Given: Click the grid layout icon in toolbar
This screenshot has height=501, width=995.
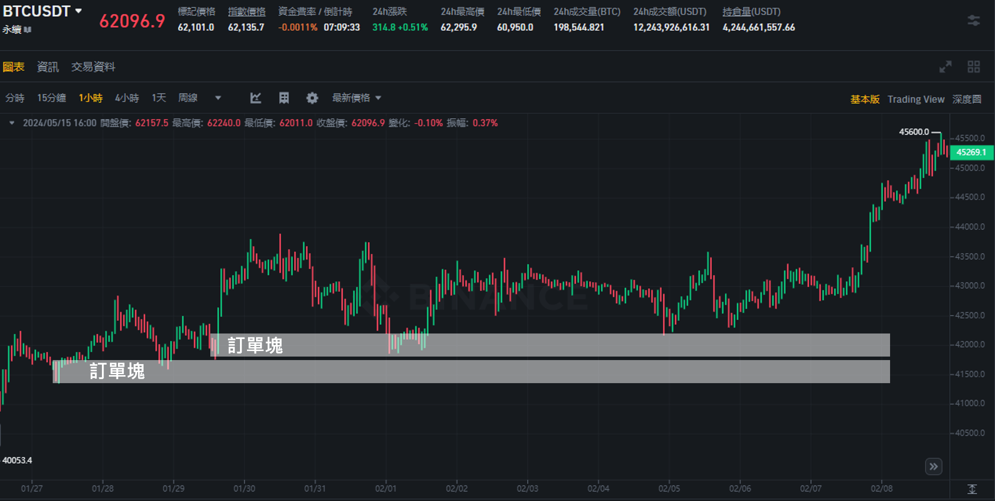Looking at the screenshot, I should pyautogui.click(x=284, y=98).
